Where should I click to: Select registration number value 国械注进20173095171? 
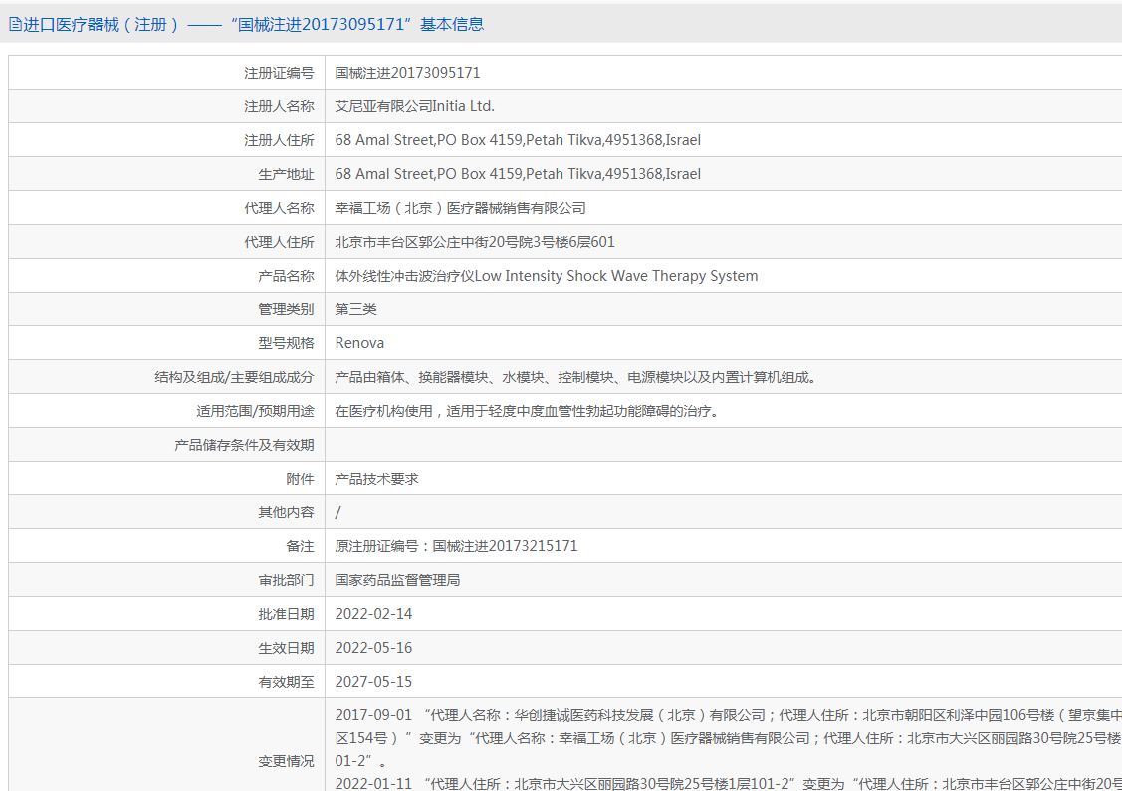(x=407, y=73)
